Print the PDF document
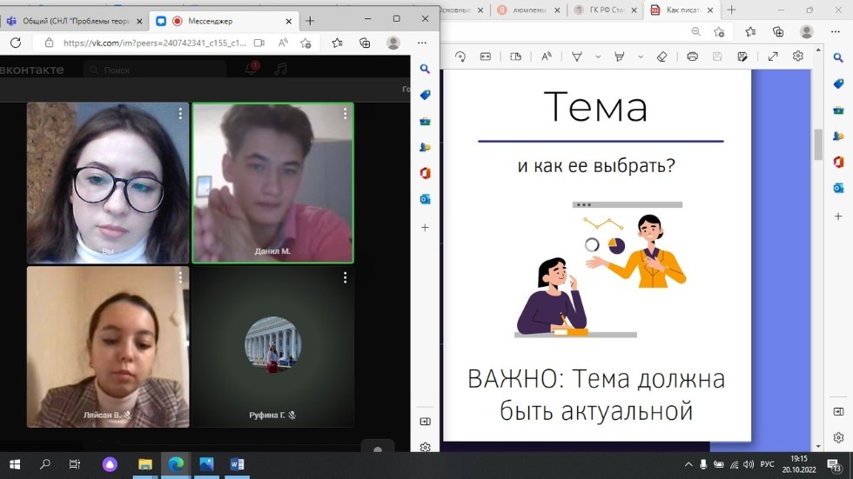853x479 pixels. [692, 57]
